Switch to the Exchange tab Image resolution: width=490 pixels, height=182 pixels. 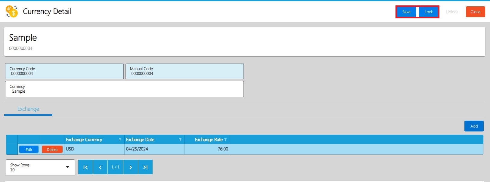28,109
